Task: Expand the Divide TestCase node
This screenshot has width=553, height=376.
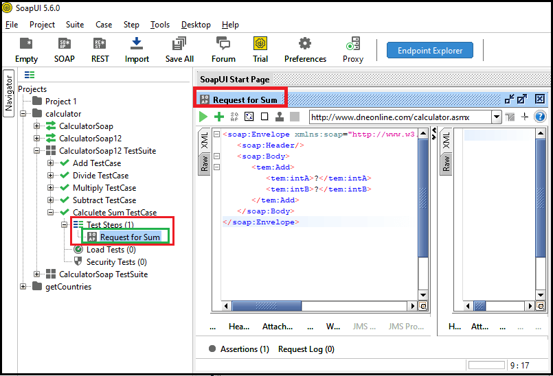Action: pos(50,175)
